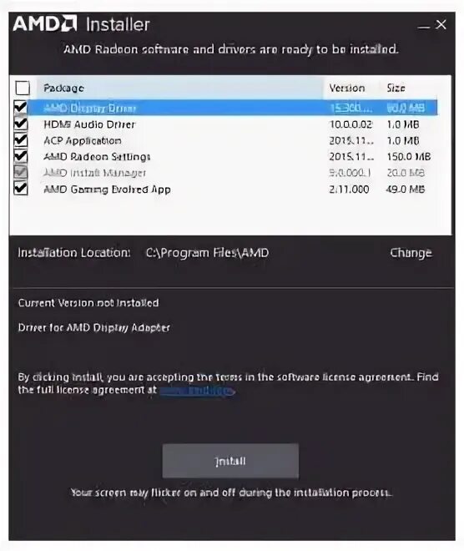The height and width of the screenshot is (551, 464).
Task: Select the AMD Radeon Settings row
Action: click(x=233, y=156)
